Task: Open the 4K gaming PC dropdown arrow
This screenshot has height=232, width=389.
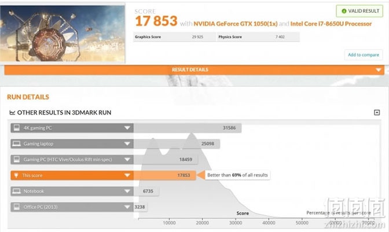Action: click(127, 128)
